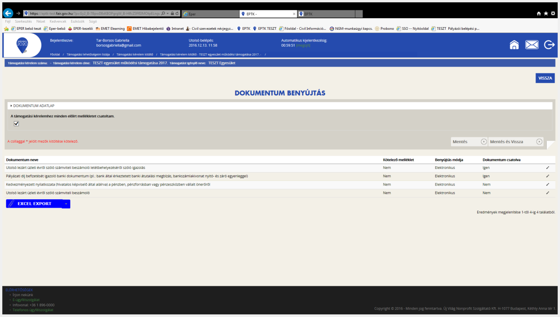Screen dimensions: 560x317
Task: Click the padlock security icon
Action: (x=172, y=14)
